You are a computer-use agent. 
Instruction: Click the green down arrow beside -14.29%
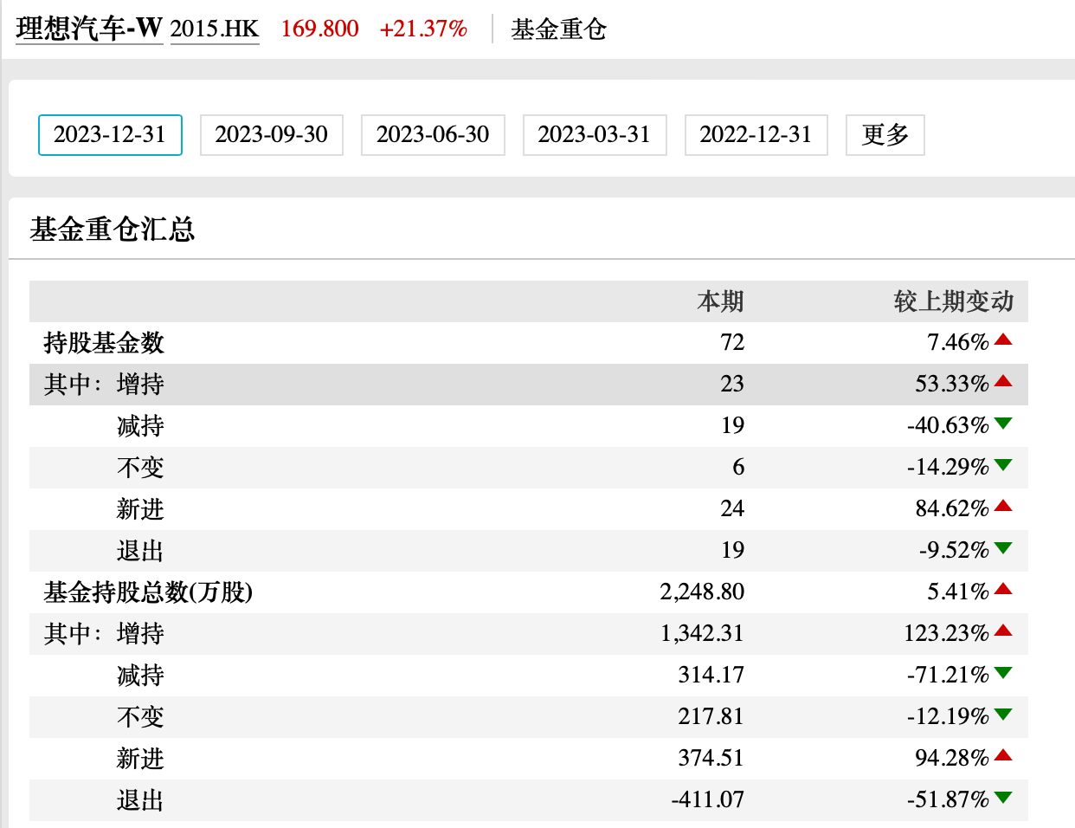(x=1003, y=465)
